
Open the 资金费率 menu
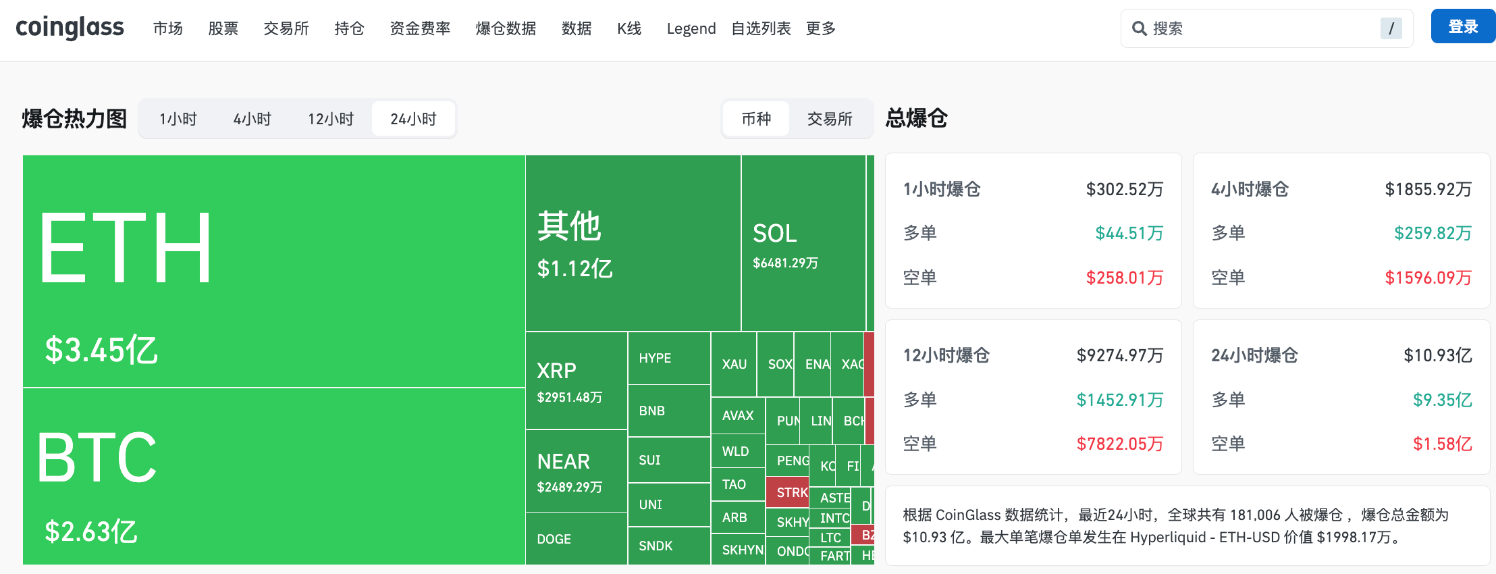pyautogui.click(x=420, y=28)
